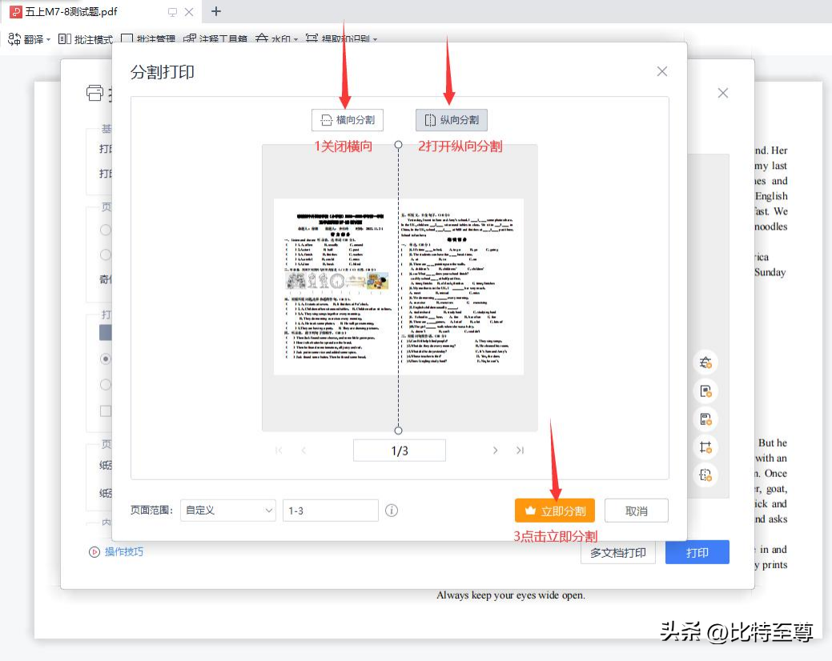Screen dimensions: 832x661
Task: Click the page range field showing 1-3
Action: (x=331, y=511)
